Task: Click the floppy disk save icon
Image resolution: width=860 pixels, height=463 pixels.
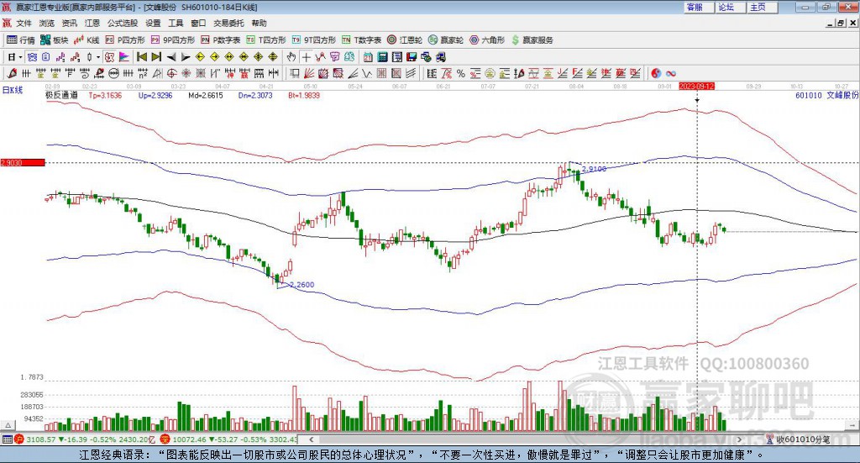Action: [x=412, y=57]
